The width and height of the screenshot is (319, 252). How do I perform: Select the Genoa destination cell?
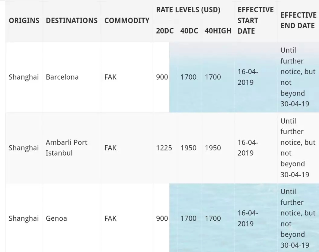56,219
